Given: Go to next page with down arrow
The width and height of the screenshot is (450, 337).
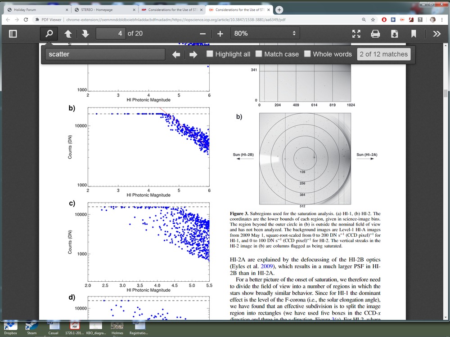Looking at the screenshot, I should [x=85, y=34].
